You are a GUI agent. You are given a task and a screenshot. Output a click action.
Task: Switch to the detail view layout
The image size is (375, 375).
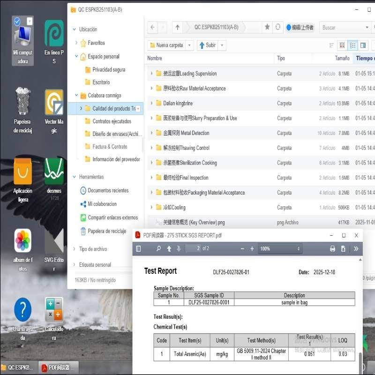(x=364, y=45)
